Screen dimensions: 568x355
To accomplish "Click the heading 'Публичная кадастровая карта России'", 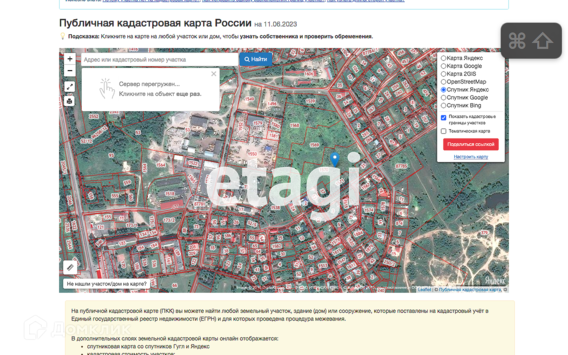I will coord(155,23).
